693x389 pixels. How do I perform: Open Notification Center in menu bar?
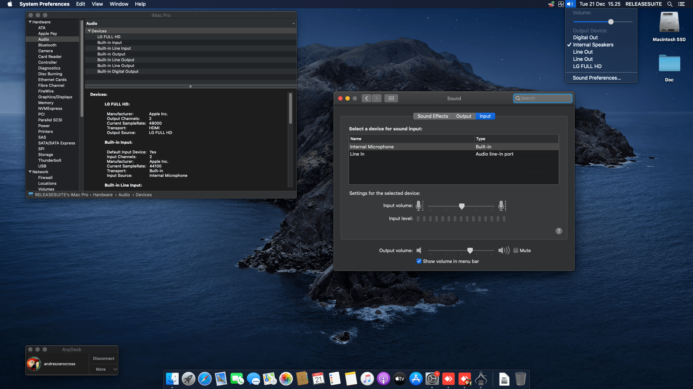681,4
